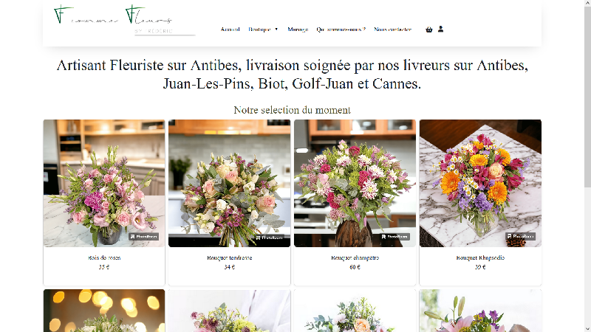Open the Bouquet tendresse product photo
This screenshot has width=591, height=332.
229,183
